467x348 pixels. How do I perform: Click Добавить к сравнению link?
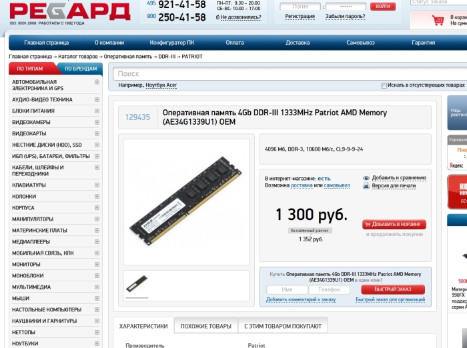[x=399, y=178]
